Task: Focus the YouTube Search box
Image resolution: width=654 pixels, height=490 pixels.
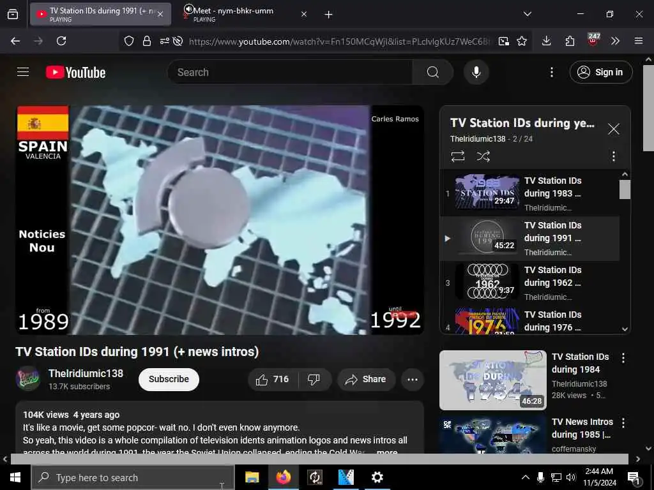Action: (x=290, y=72)
